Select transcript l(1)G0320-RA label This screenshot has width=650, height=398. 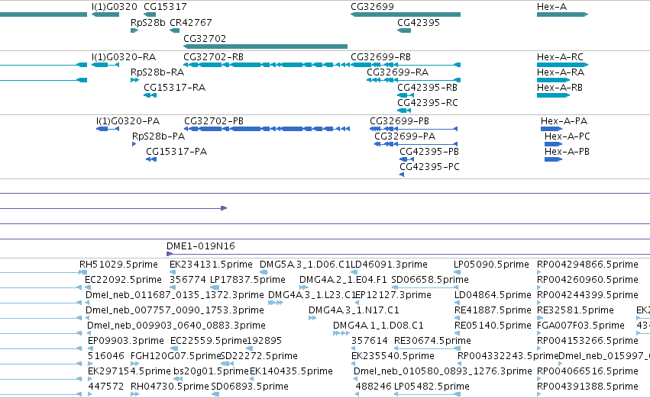124,56
